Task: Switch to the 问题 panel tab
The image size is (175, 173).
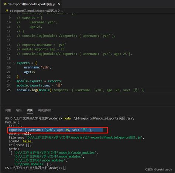Action: (x=8, y=110)
